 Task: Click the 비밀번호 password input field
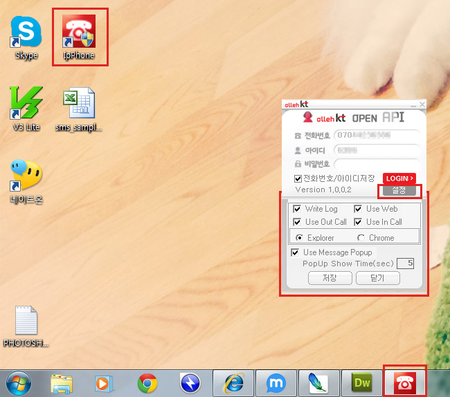tap(377, 164)
